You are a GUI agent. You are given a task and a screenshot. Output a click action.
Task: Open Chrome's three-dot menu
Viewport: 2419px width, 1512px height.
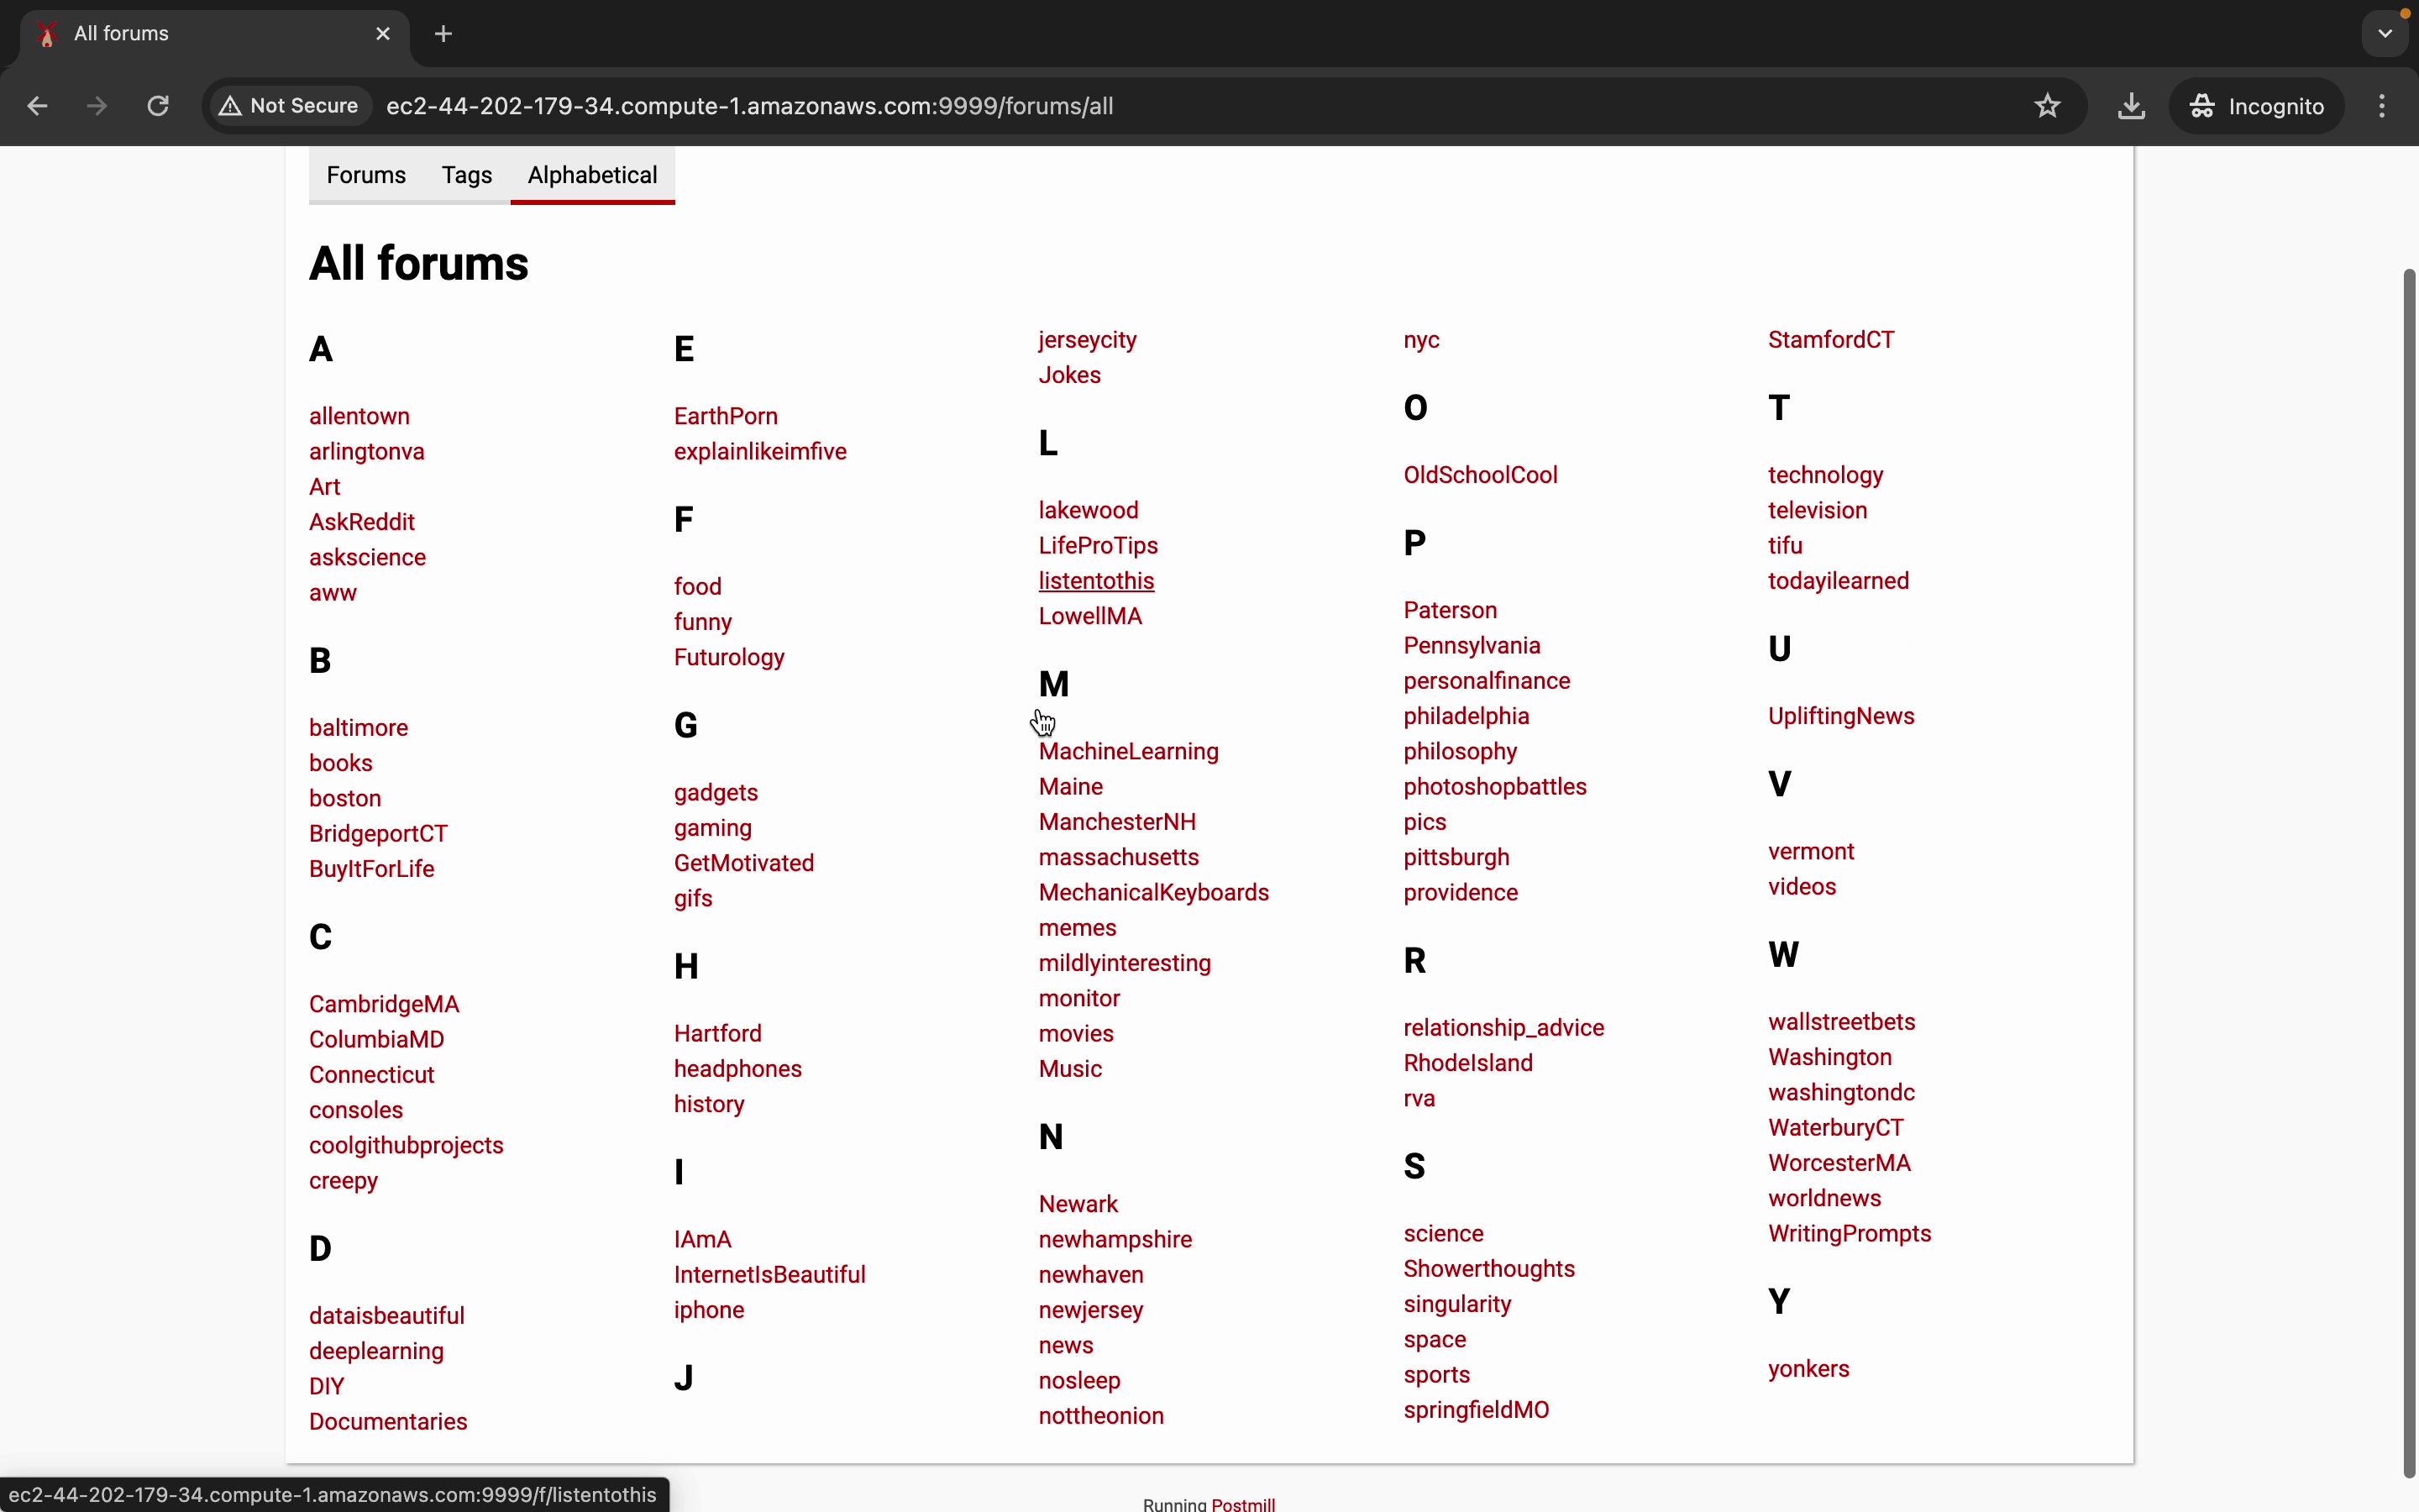pyautogui.click(x=2384, y=106)
